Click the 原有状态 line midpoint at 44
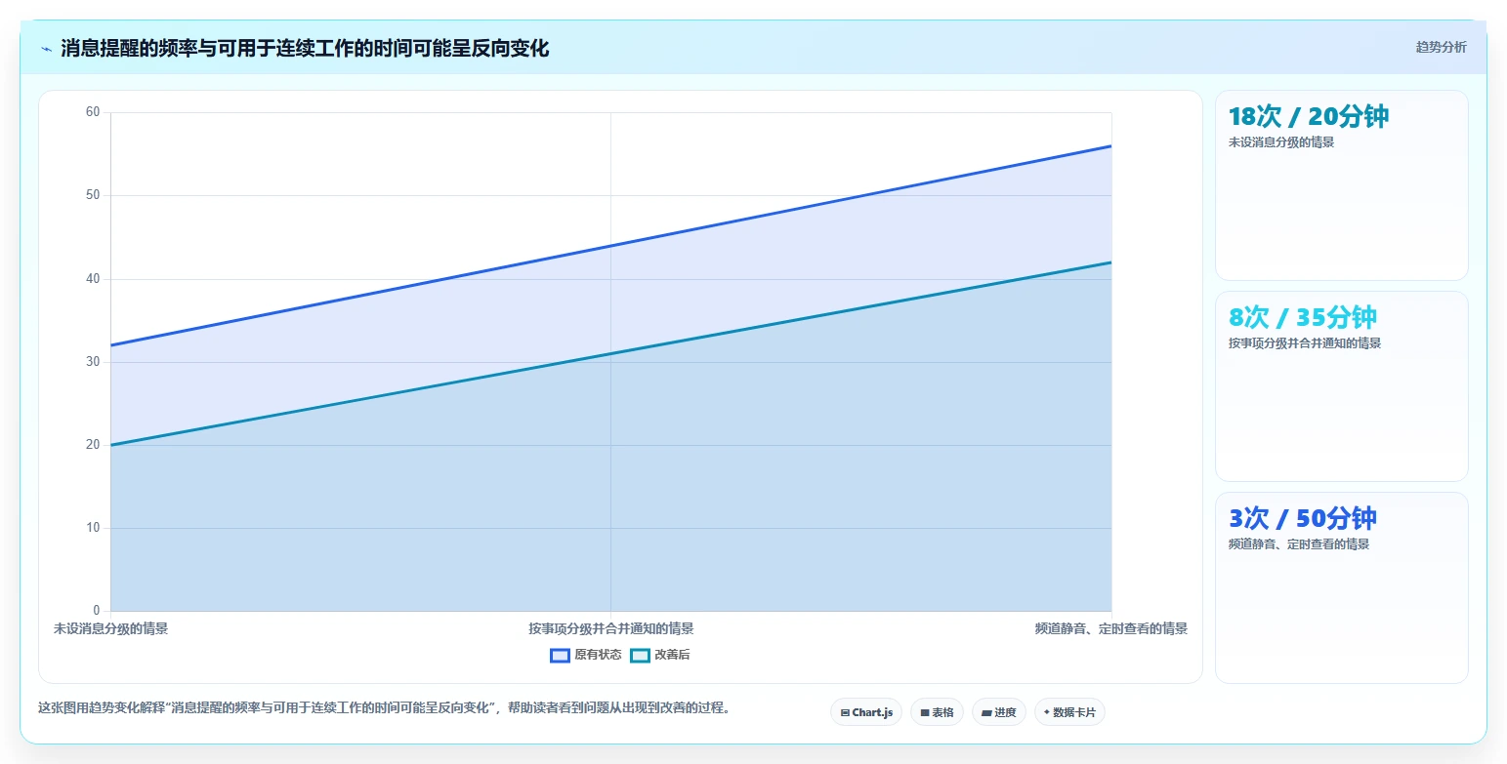1507x764 pixels. (611, 246)
